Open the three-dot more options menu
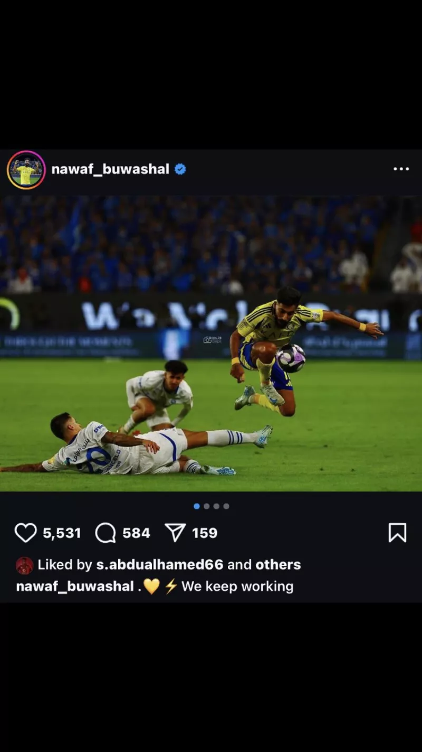 tap(401, 169)
